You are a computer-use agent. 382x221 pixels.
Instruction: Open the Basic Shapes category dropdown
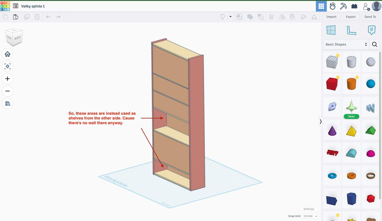(x=346, y=44)
